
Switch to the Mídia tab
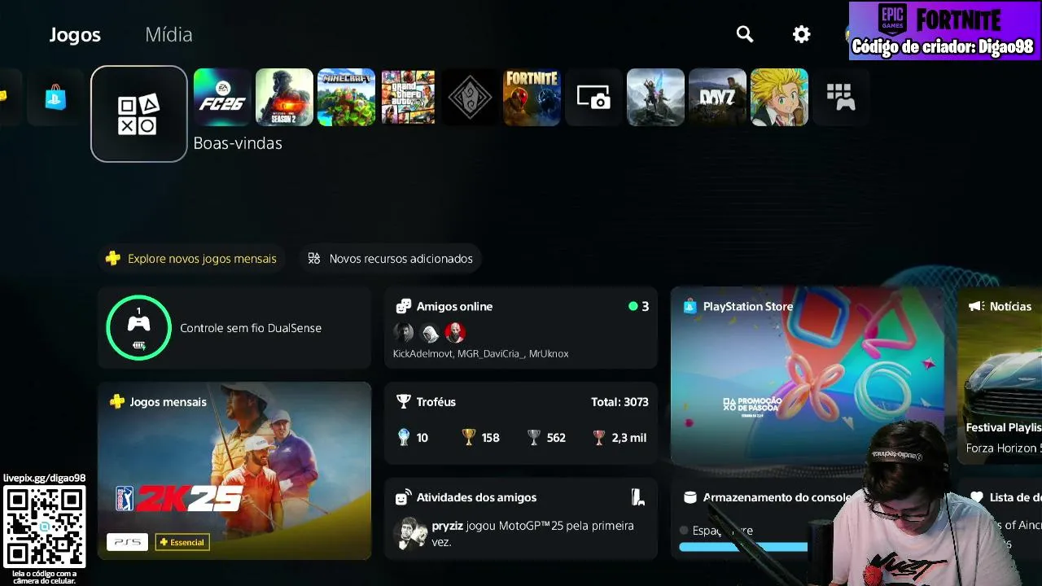[x=169, y=34]
